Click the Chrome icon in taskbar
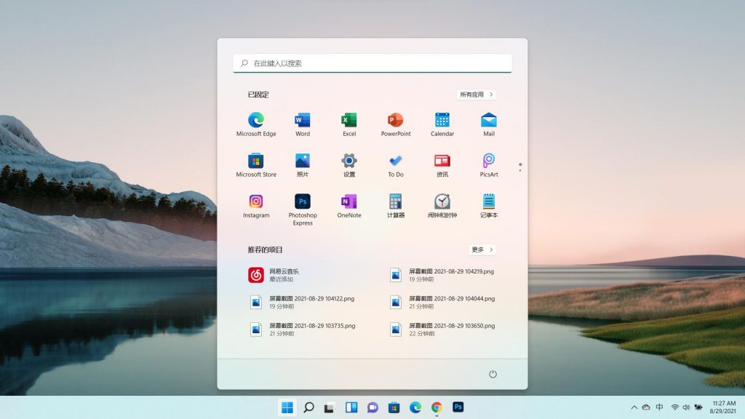Screen dimensions: 745x419 437,407
